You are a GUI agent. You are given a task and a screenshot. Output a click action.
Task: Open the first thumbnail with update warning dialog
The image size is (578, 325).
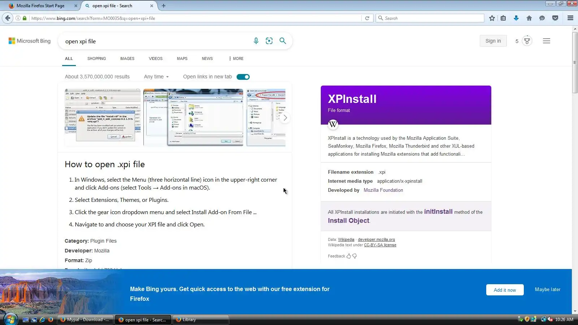click(x=103, y=117)
